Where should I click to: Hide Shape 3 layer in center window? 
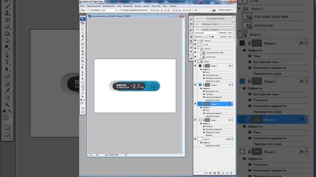195,85
